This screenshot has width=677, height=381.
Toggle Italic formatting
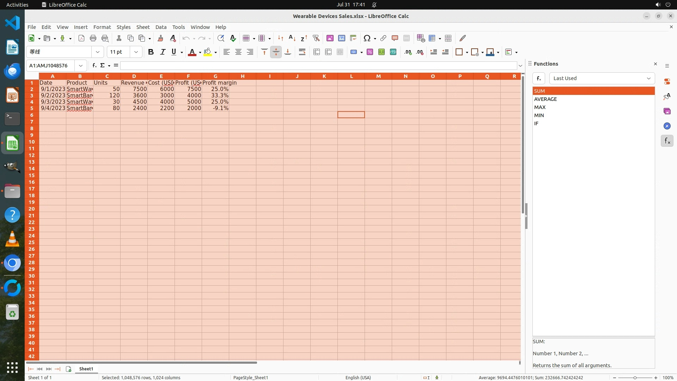pyautogui.click(x=163, y=52)
